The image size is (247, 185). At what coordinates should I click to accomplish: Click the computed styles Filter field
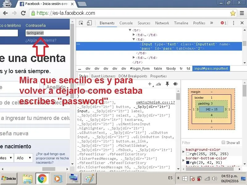(201, 143)
